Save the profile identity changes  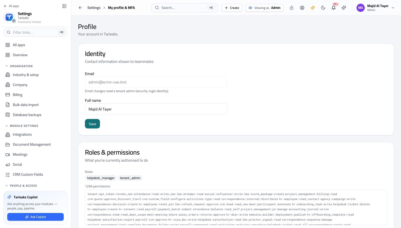pos(92,124)
